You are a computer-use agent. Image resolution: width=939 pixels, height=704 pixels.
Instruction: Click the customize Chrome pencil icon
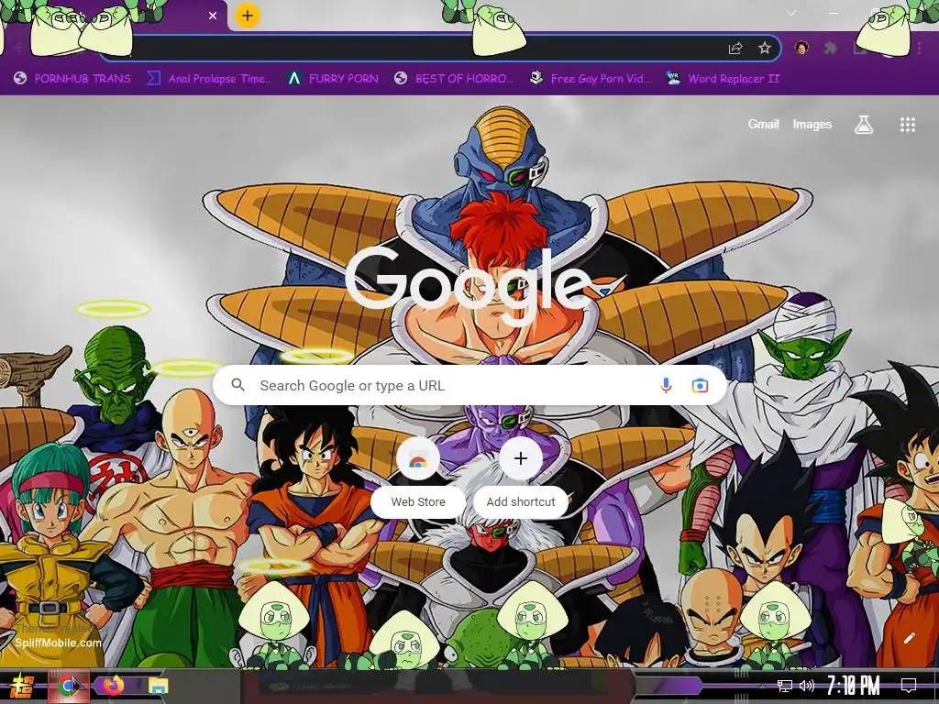(x=910, y=638)
